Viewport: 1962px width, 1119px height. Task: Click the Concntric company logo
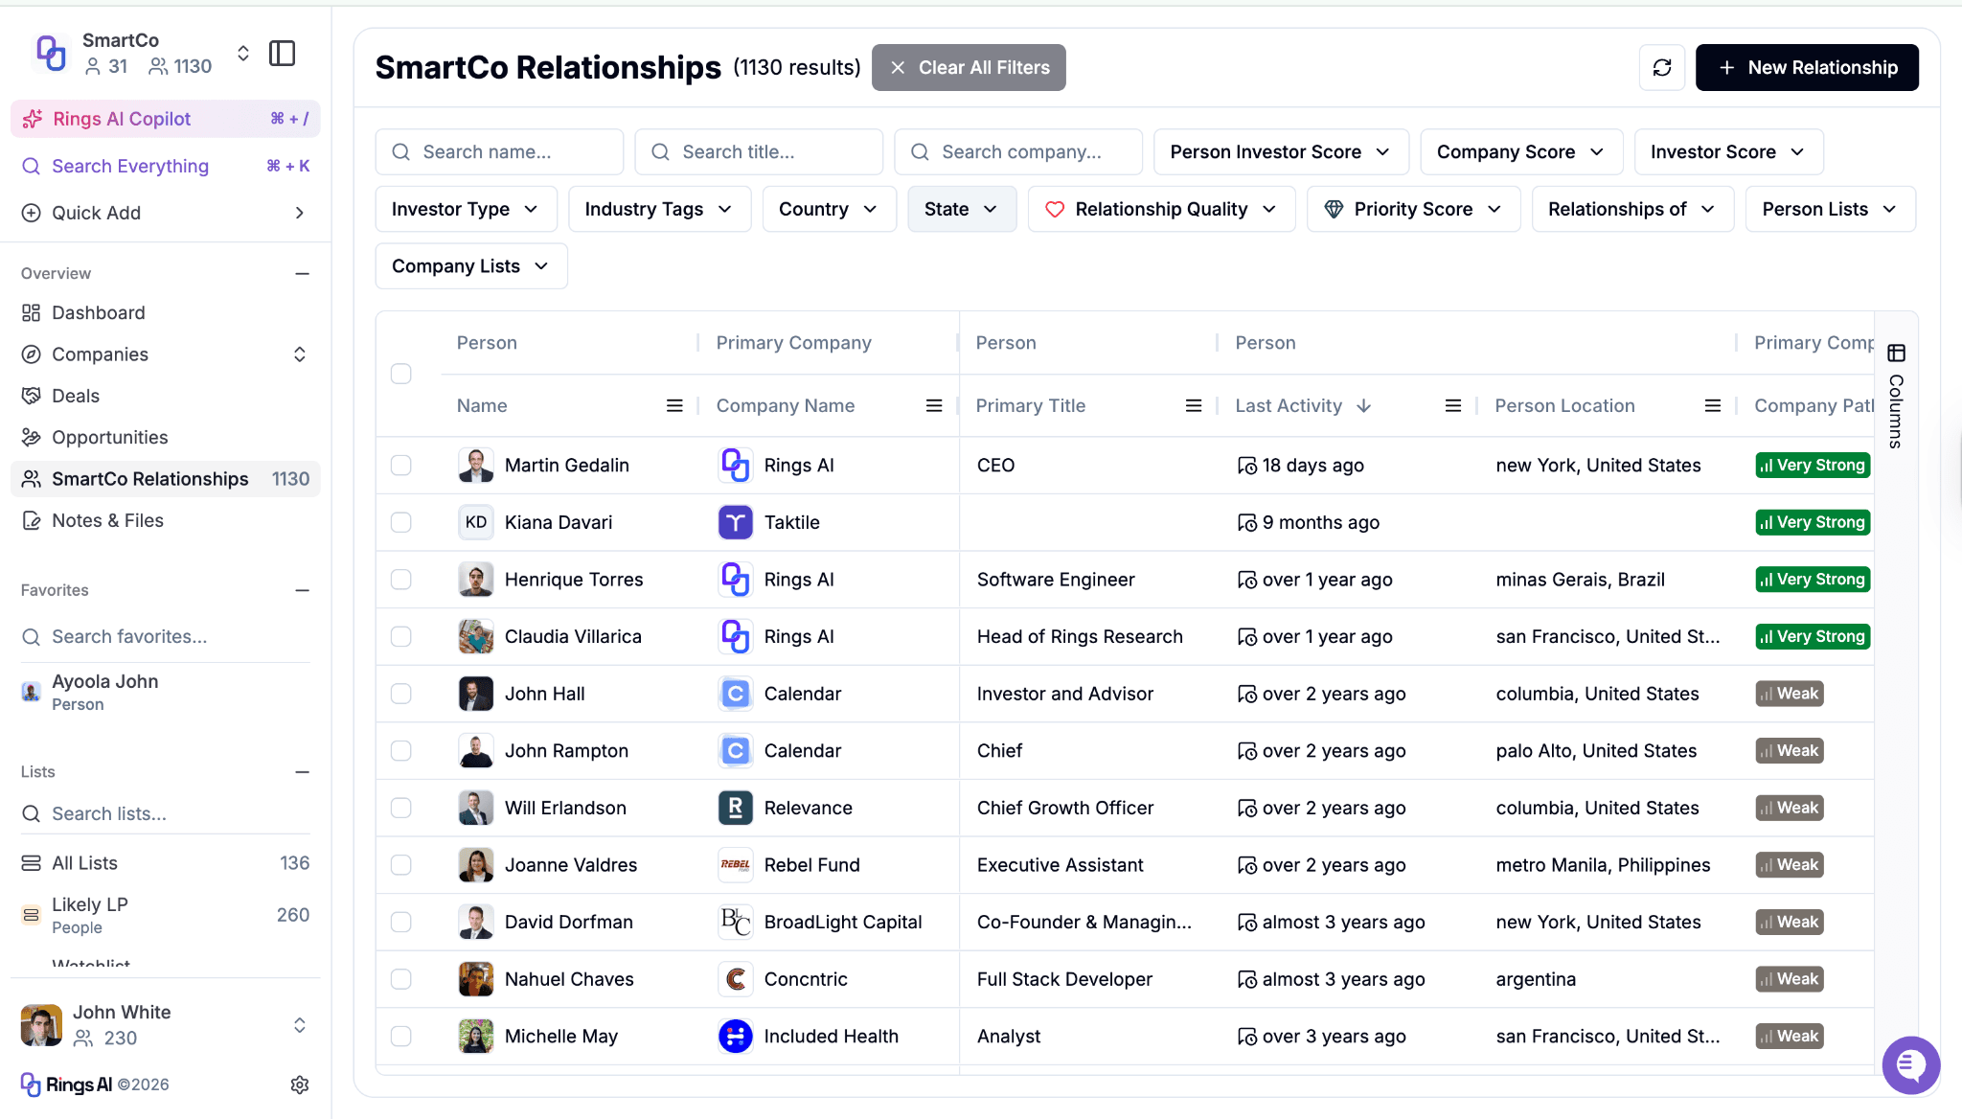[x=736, y=979]
